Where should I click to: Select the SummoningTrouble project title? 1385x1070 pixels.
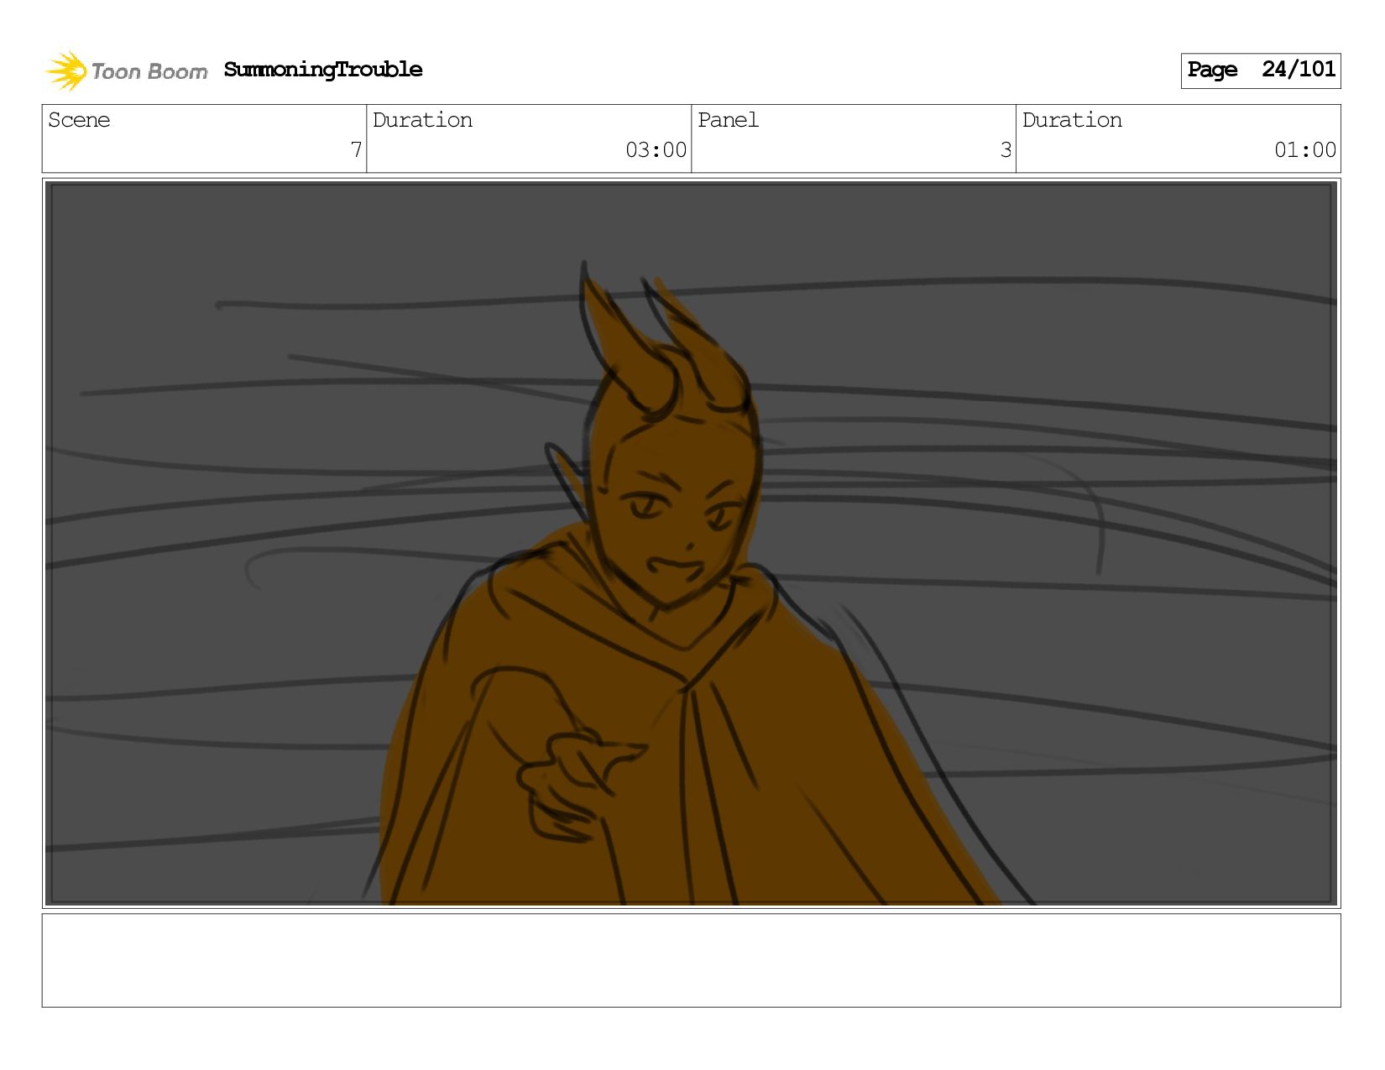tap(323, 70)
